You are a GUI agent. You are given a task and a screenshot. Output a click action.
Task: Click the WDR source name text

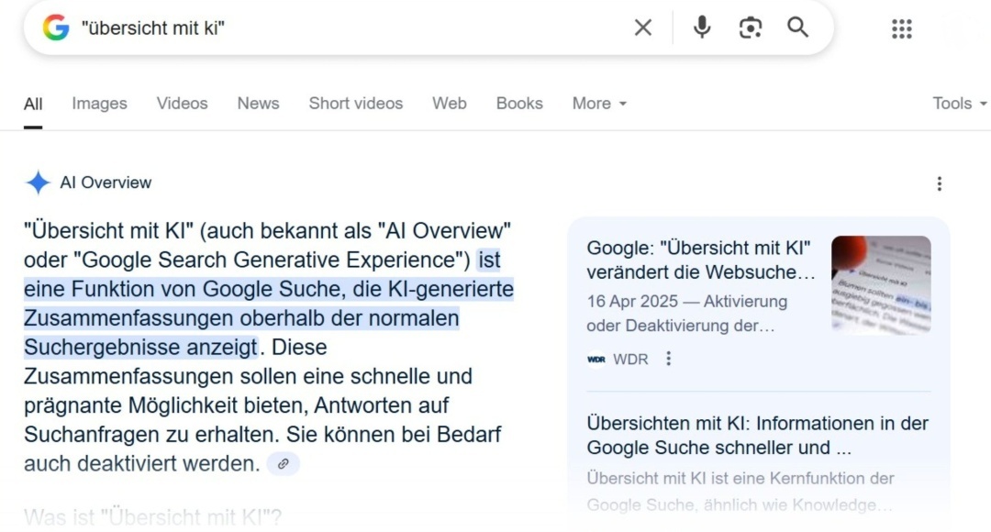click(x=630, y=359)
